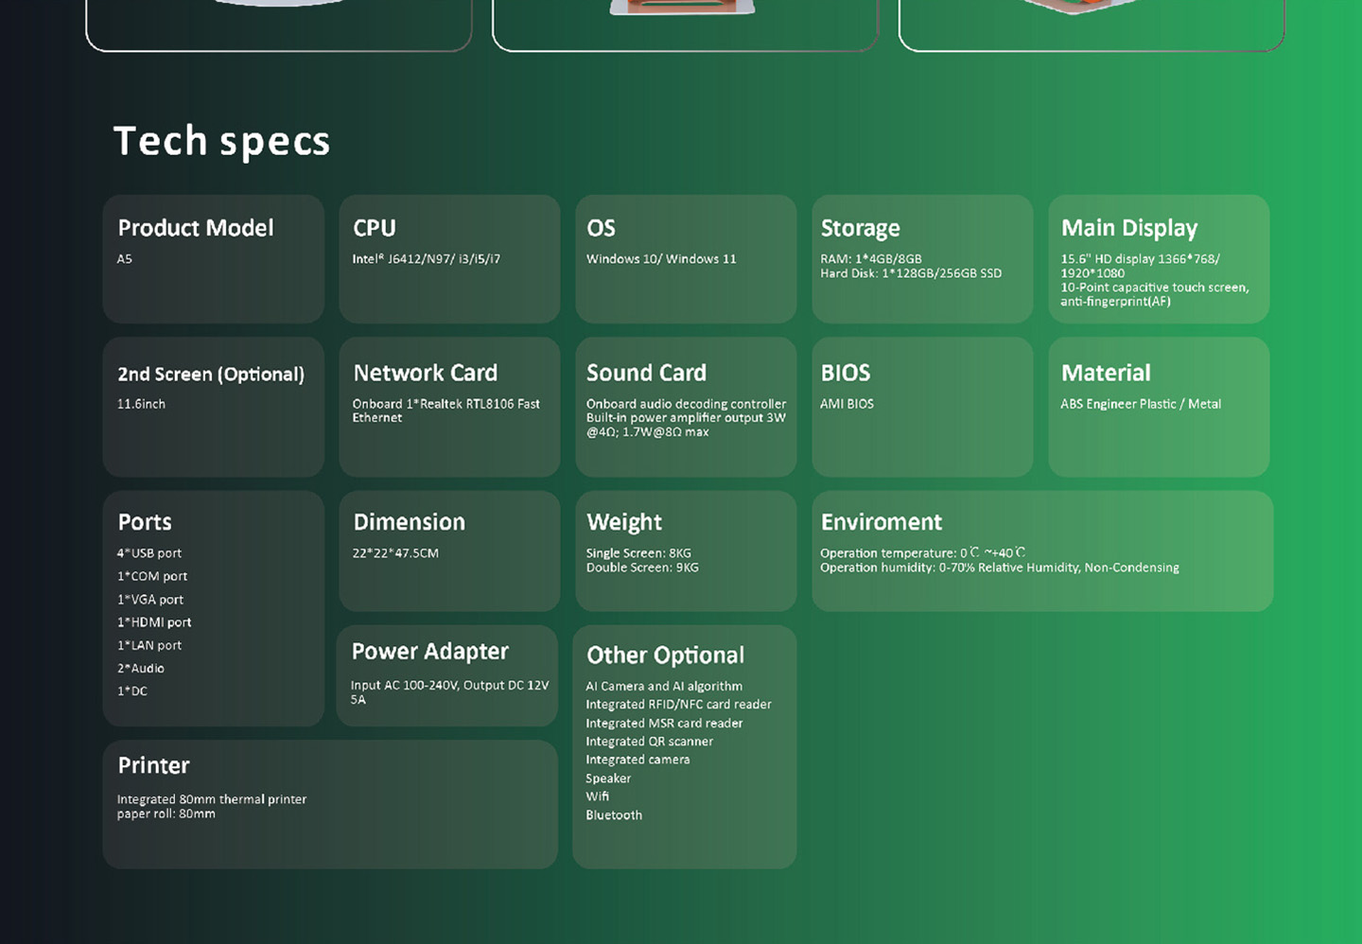Viewport: 1362px width, 944px height.
Task: Click the Weight card title
Action: [624, 522]
